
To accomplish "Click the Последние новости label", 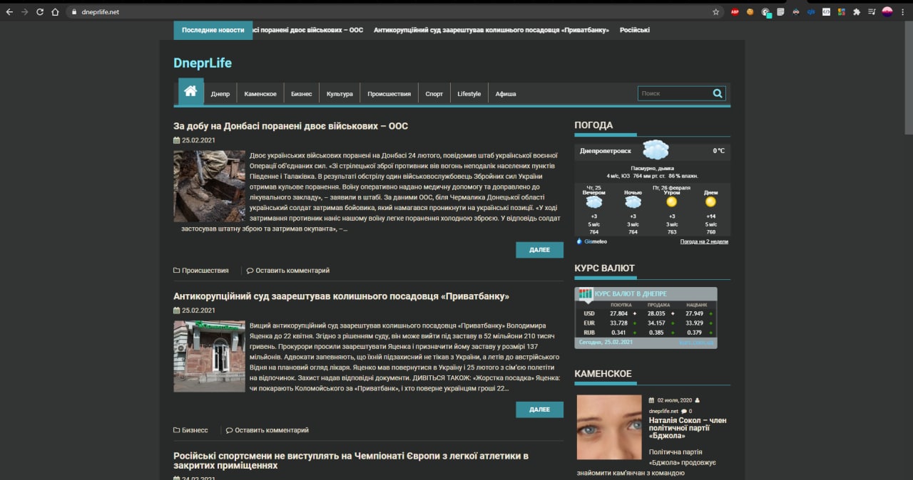I will (x=213, y=30).
